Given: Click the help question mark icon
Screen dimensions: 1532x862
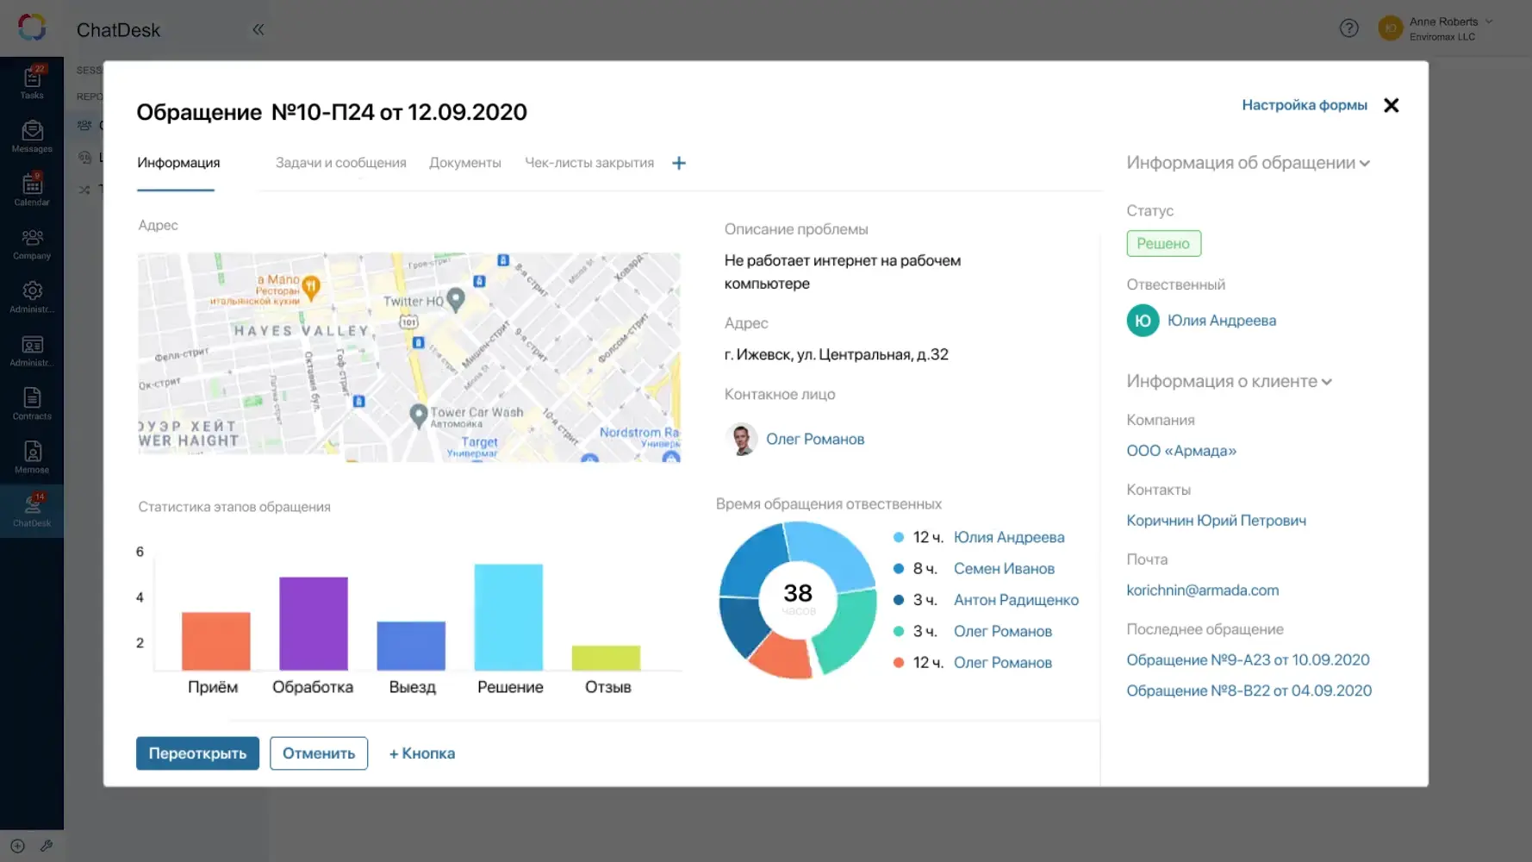Looking at the screenshot, I should click(x=1348, y=28).
